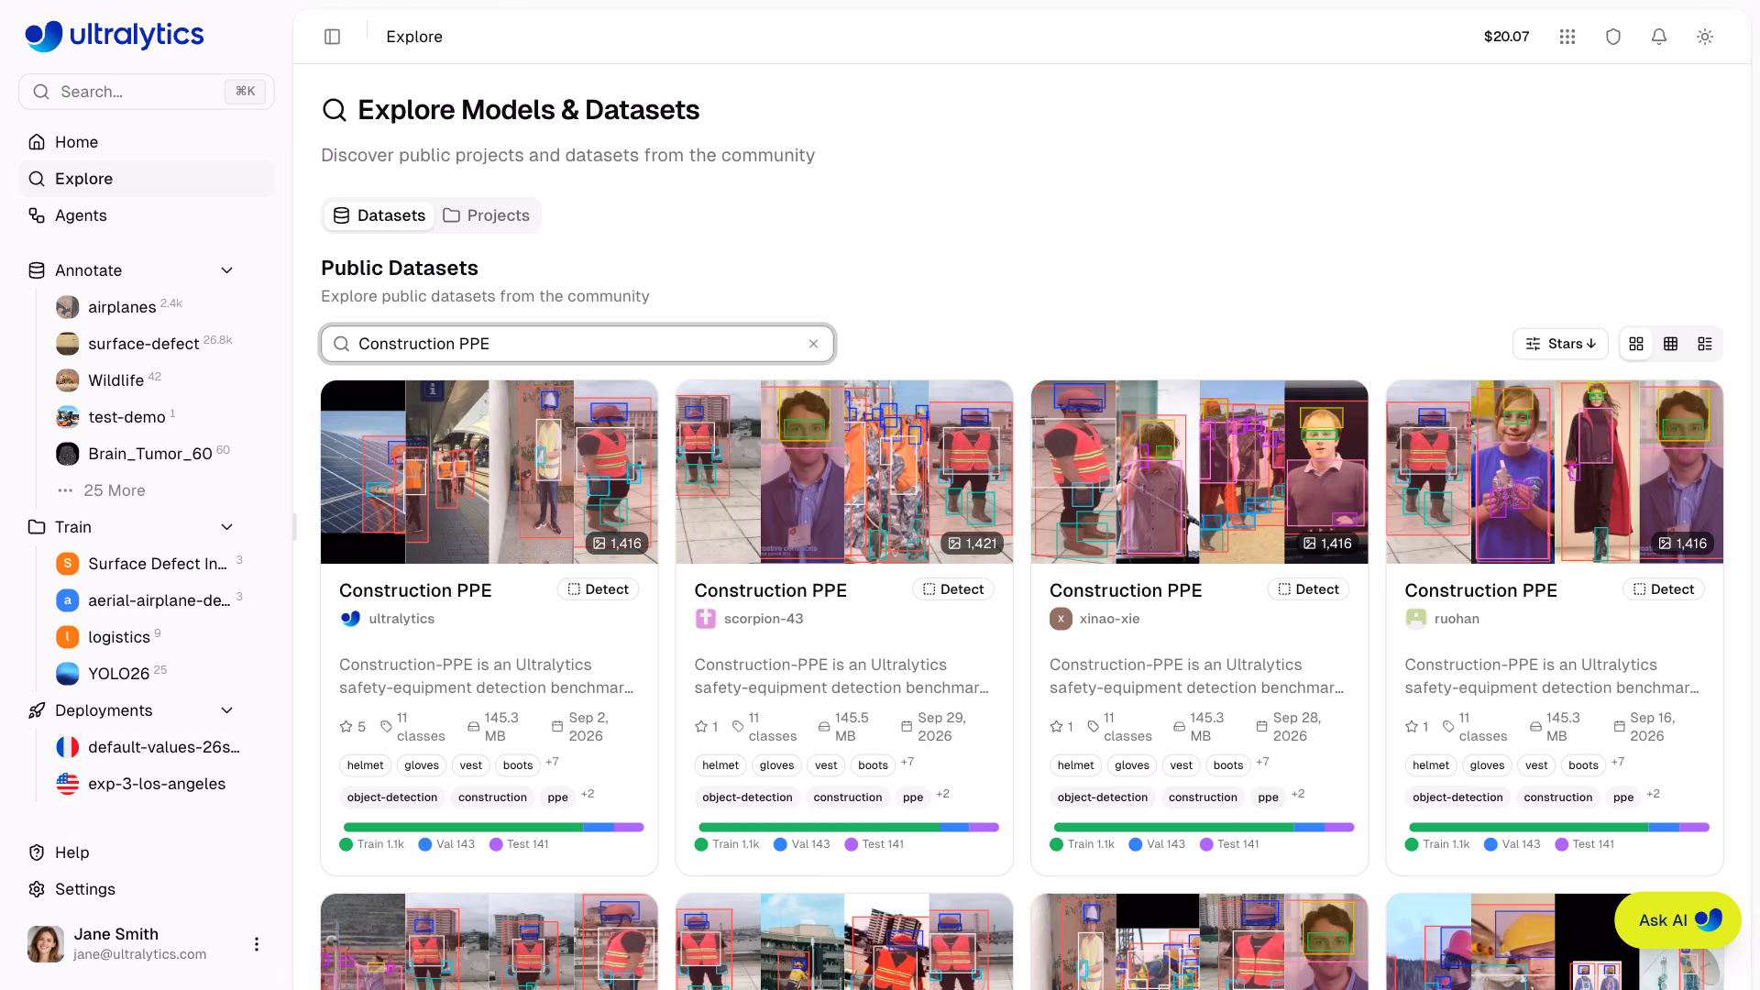Click xinao-xie author avatar
Viewport: 1760px width, 990px height.
click(1061, 619)
